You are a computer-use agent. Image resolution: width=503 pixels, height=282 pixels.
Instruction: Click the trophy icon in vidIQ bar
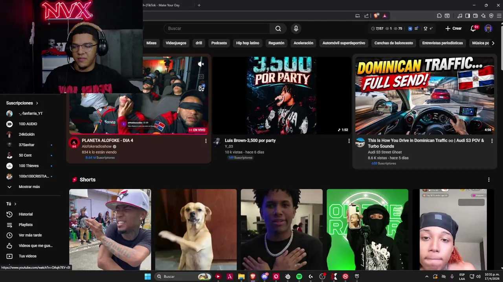[x=425, y=29]
